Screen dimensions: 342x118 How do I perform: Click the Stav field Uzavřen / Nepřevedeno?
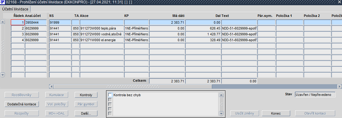pos(315,95)
